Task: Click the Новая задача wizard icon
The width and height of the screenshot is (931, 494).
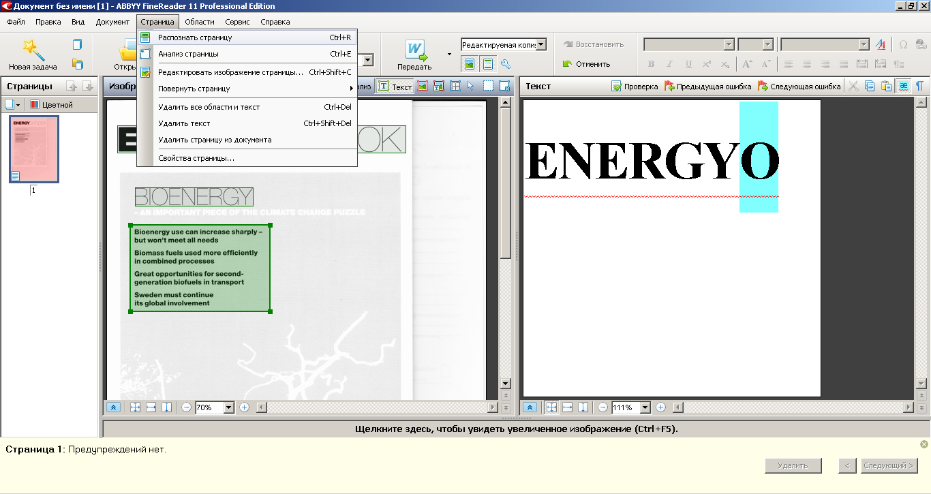Action: 33,48
